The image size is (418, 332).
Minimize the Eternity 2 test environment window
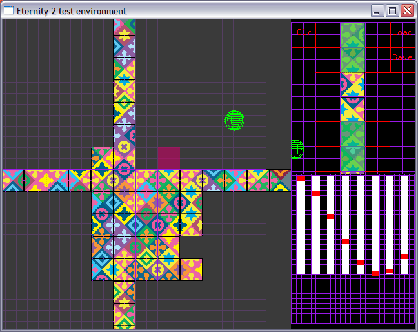coord(377,11)
